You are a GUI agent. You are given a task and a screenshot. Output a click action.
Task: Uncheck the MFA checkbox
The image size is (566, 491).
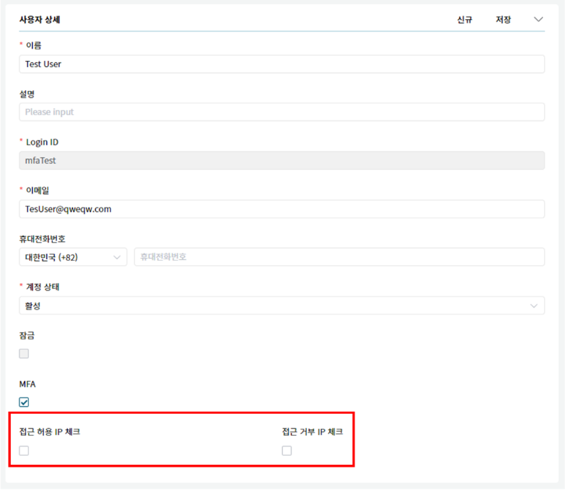tap(24, 402)
